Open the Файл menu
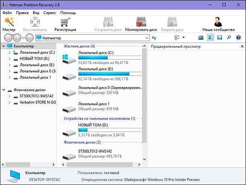The image size is (246, 185). (7, 13)
